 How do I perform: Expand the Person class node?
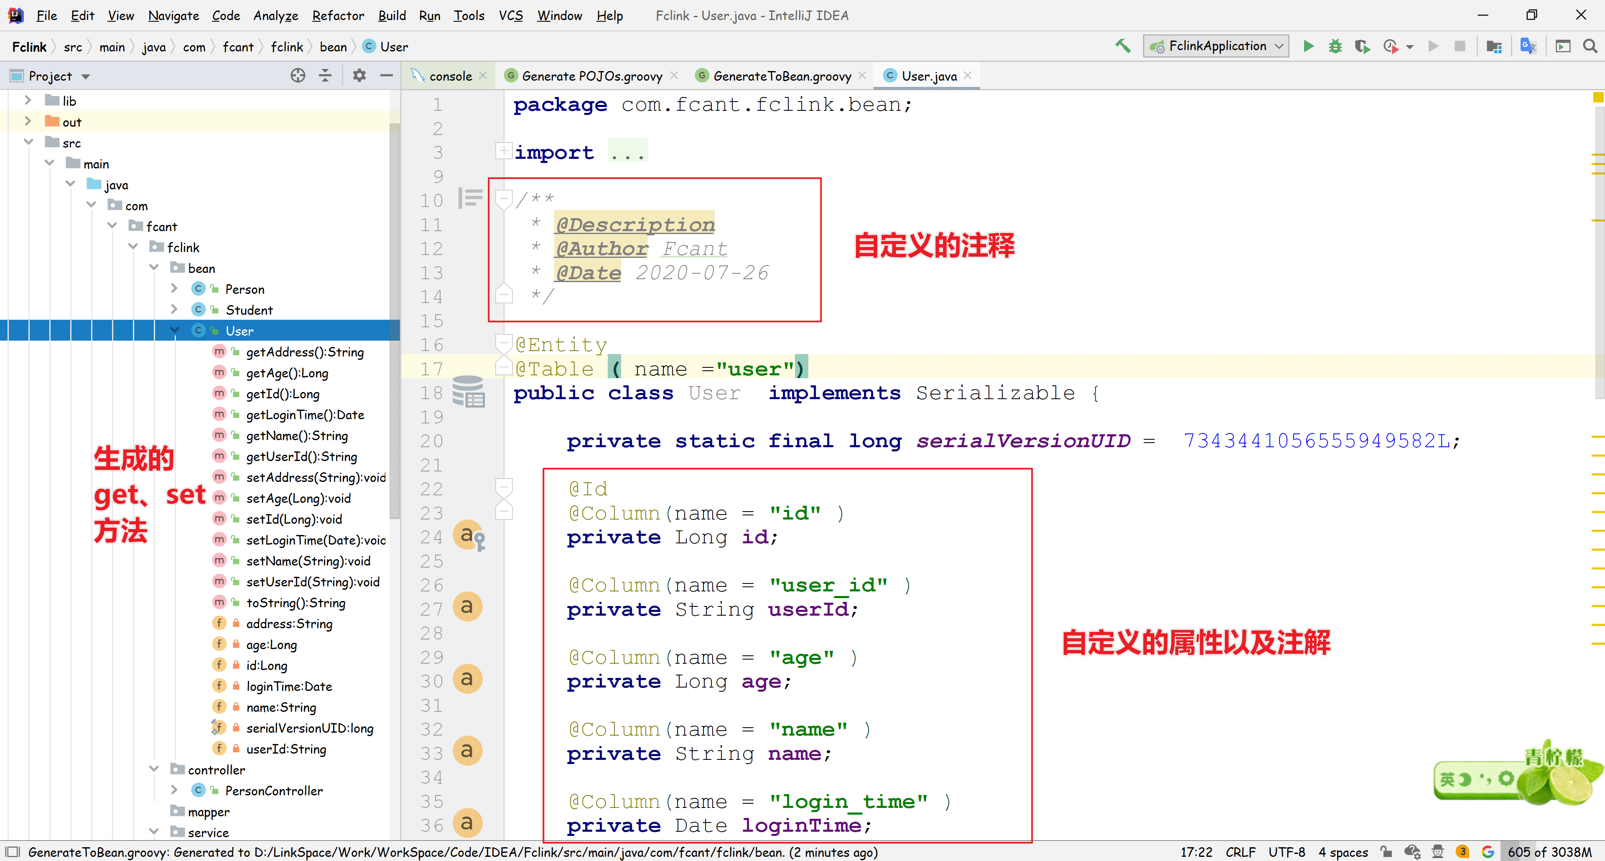(175, 289)
